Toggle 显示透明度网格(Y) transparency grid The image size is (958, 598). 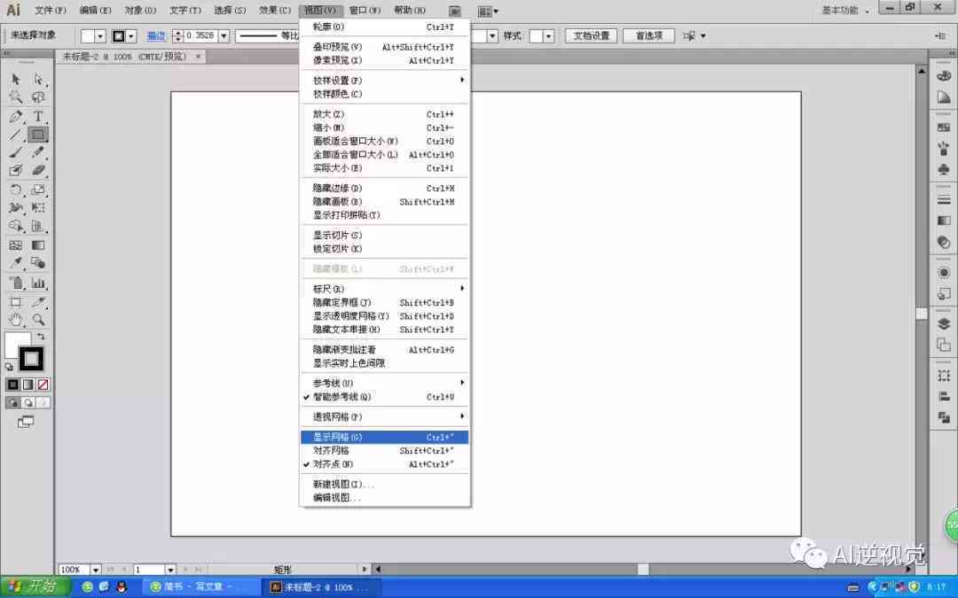point(384,316)
